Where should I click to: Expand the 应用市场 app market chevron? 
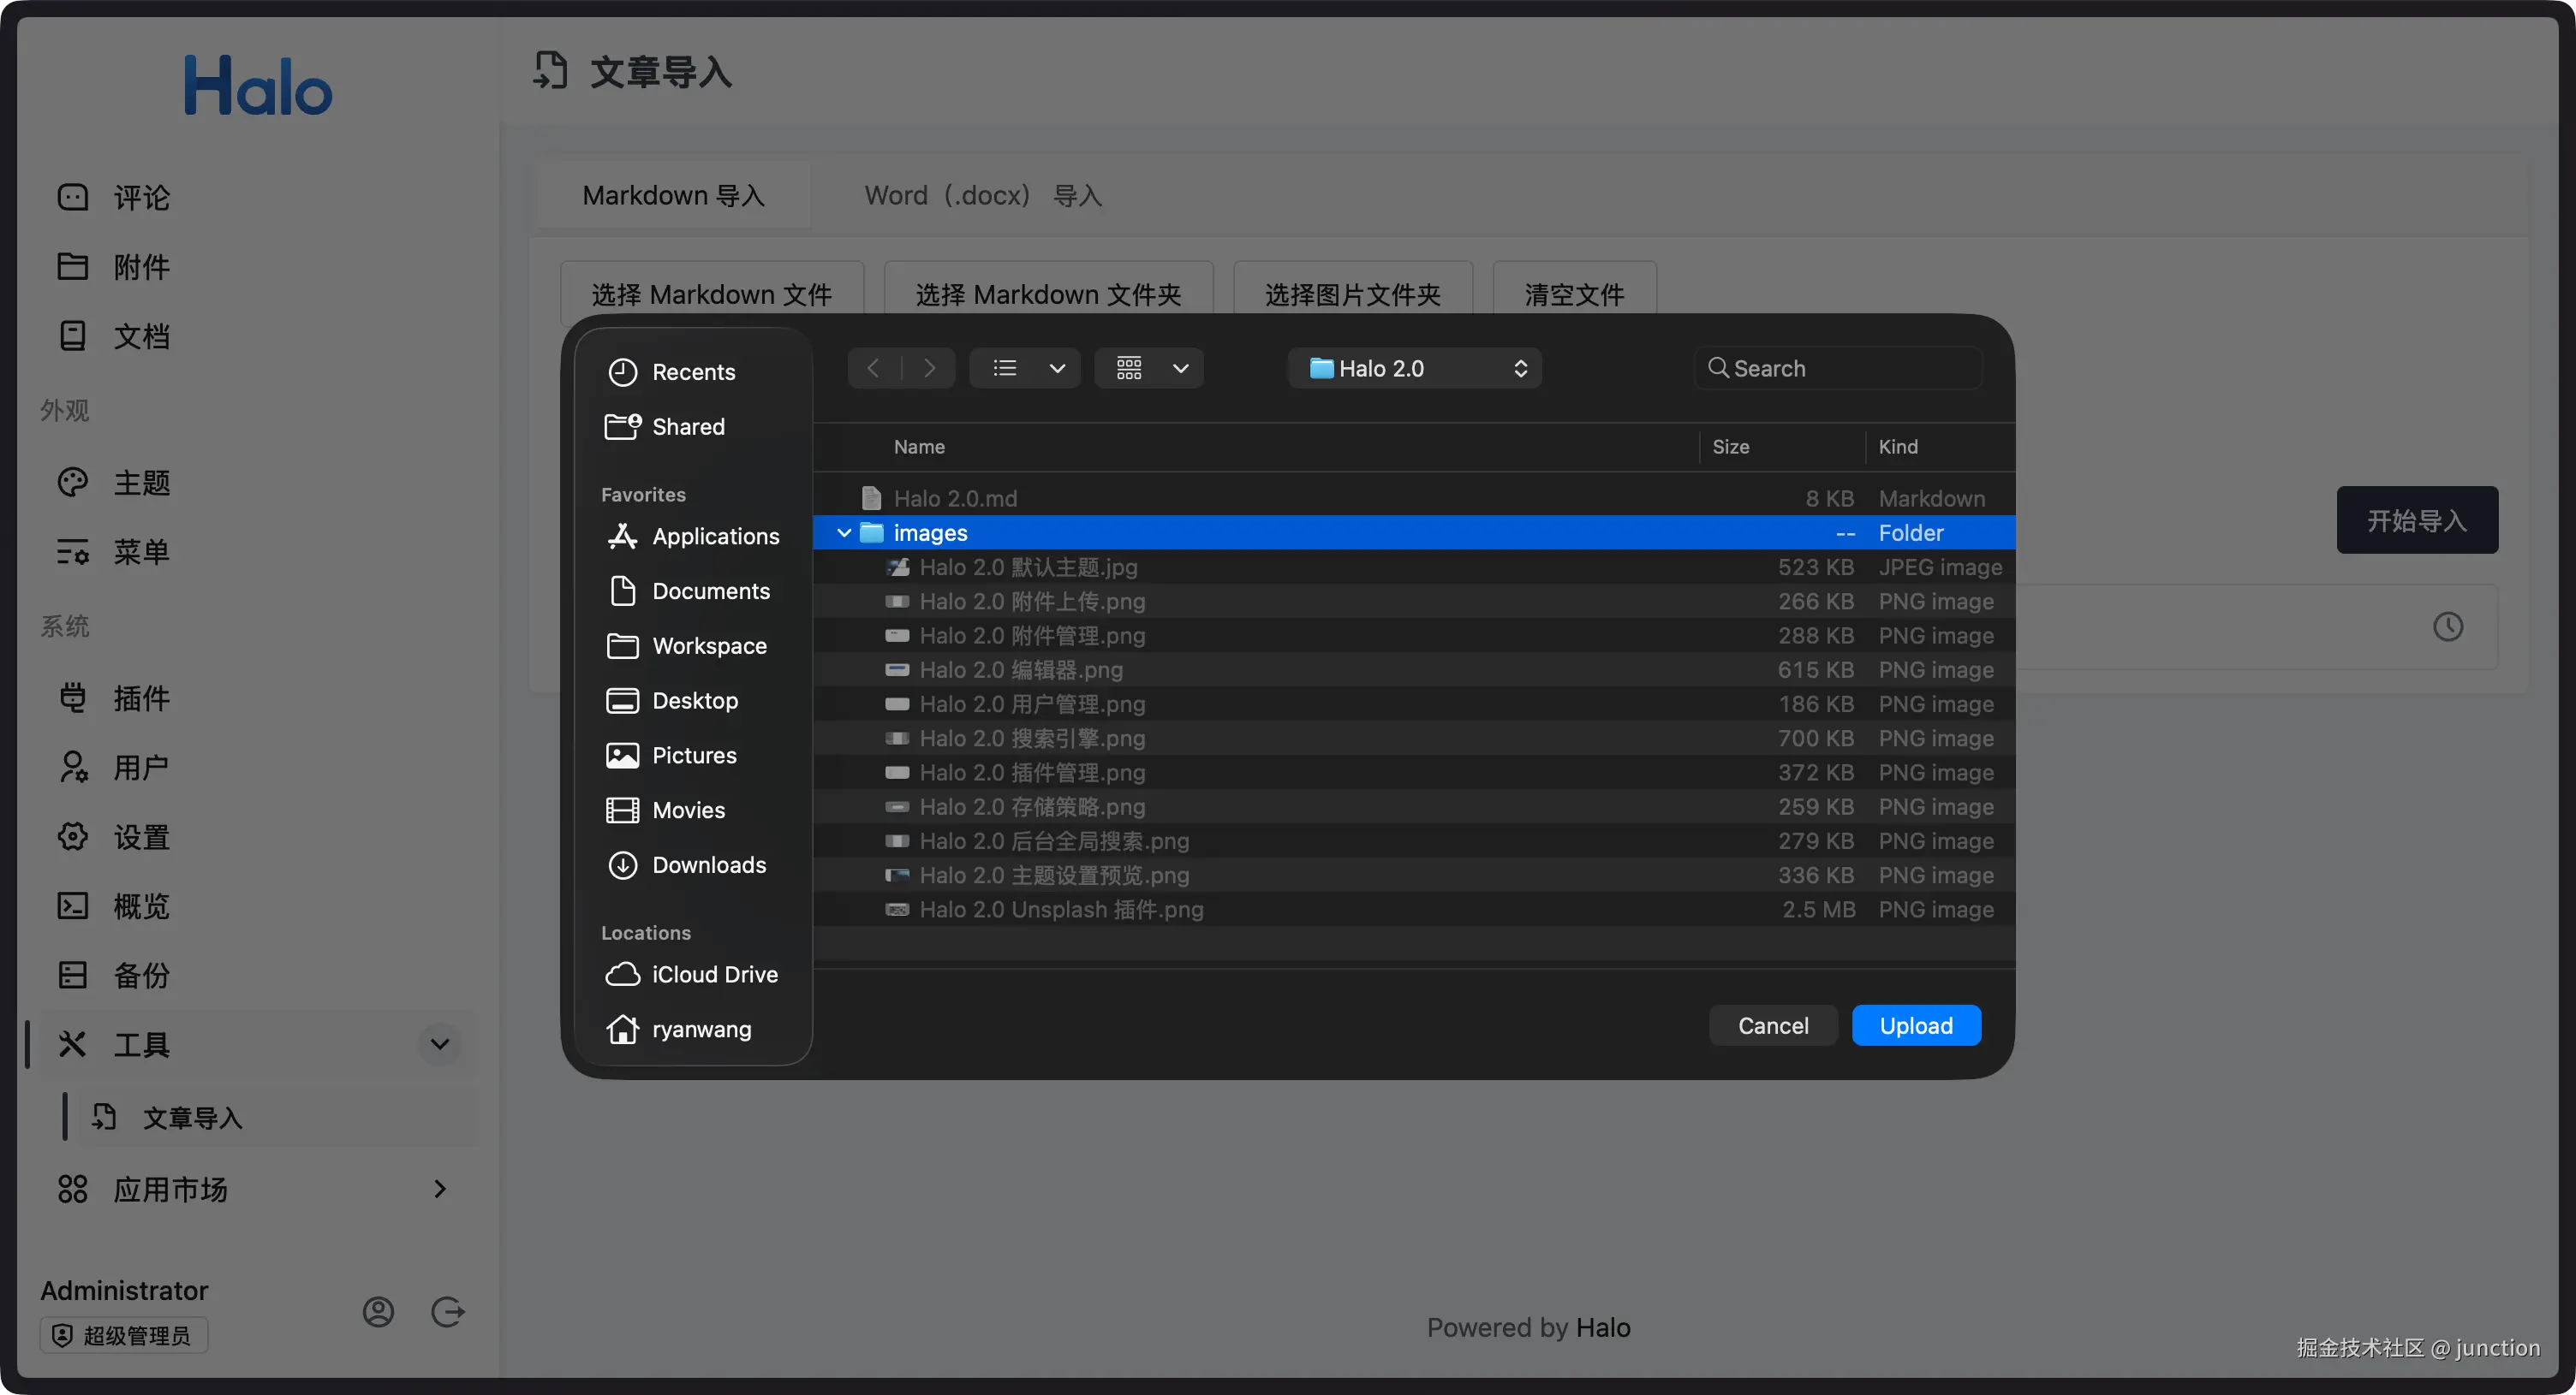pos(439,1188)
